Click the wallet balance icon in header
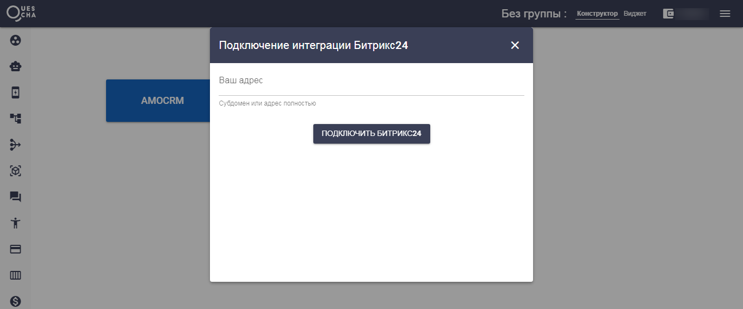This screenshot has width=743, height=309. (668, 14)
